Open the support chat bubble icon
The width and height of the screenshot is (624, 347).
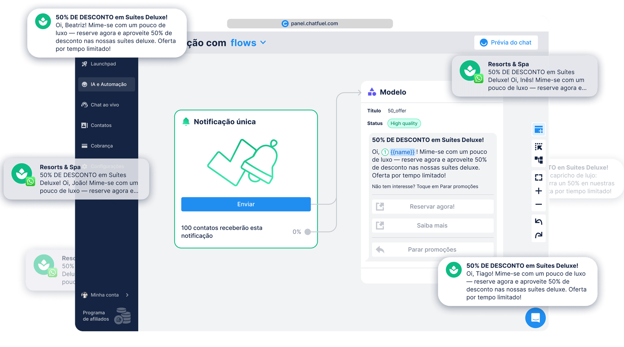(x=535, y=317)
